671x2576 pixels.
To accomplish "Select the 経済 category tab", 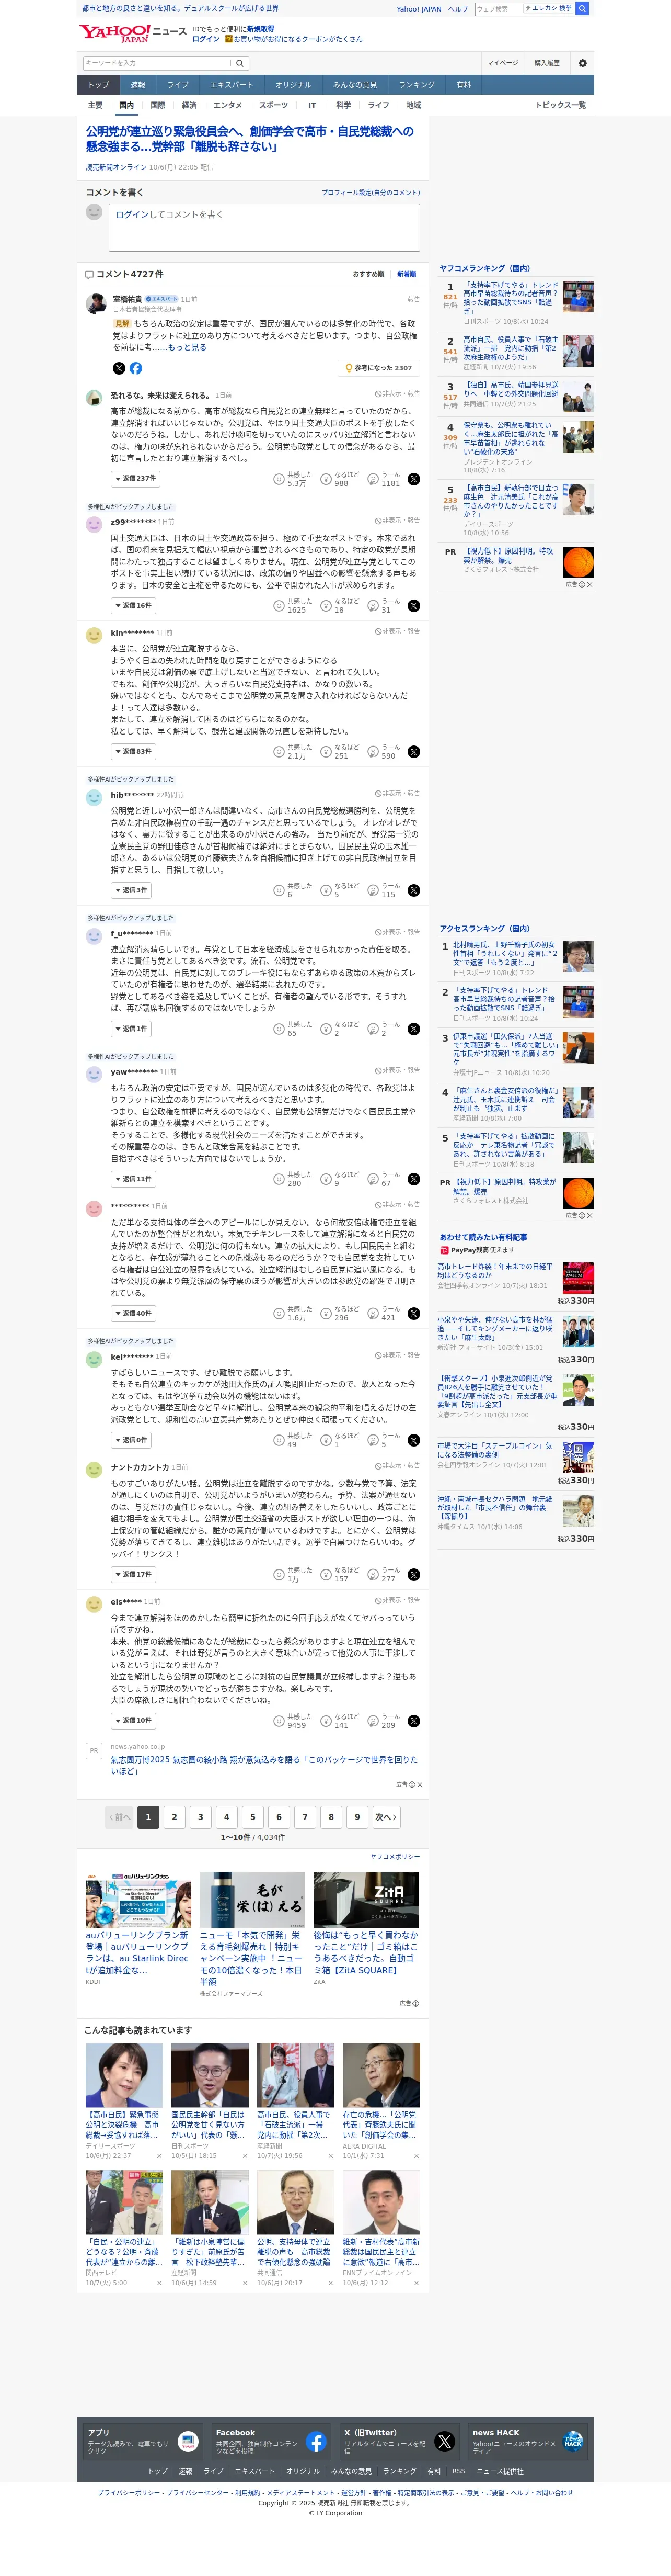I will (x=190, y=106).
